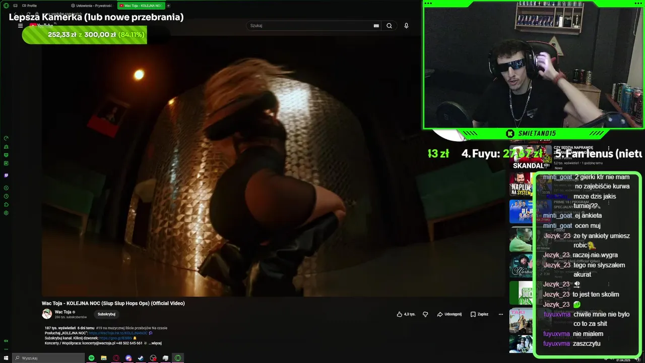
Task: Click the workspaces icon next to the Opera logo
Action: [x=16, y=6]
